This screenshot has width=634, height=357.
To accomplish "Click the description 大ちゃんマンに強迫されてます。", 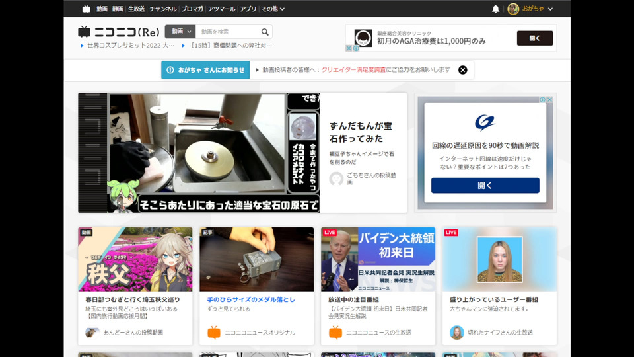I will coord(489,309).
